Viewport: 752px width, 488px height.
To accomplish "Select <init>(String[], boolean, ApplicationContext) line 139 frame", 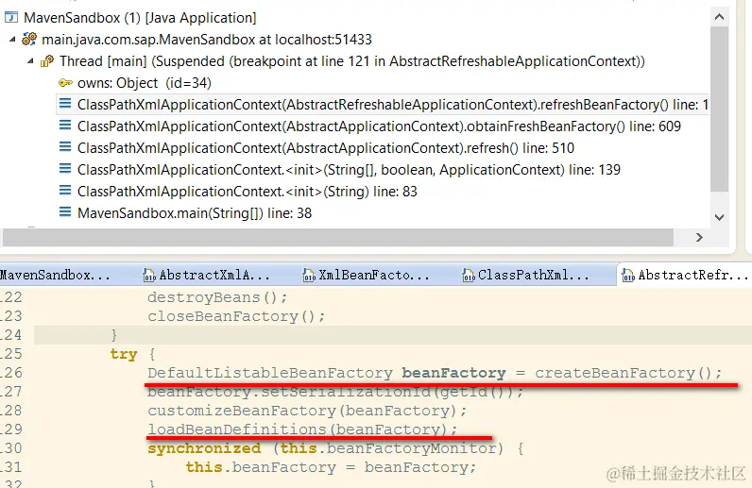I will 349,170.
